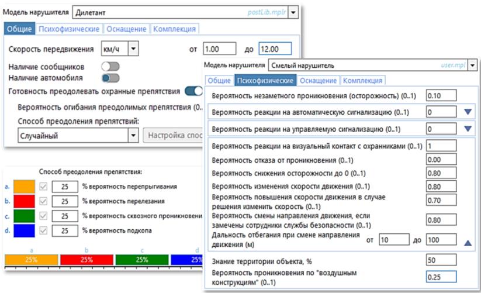Open км/ч speed units dropdown

133,50
